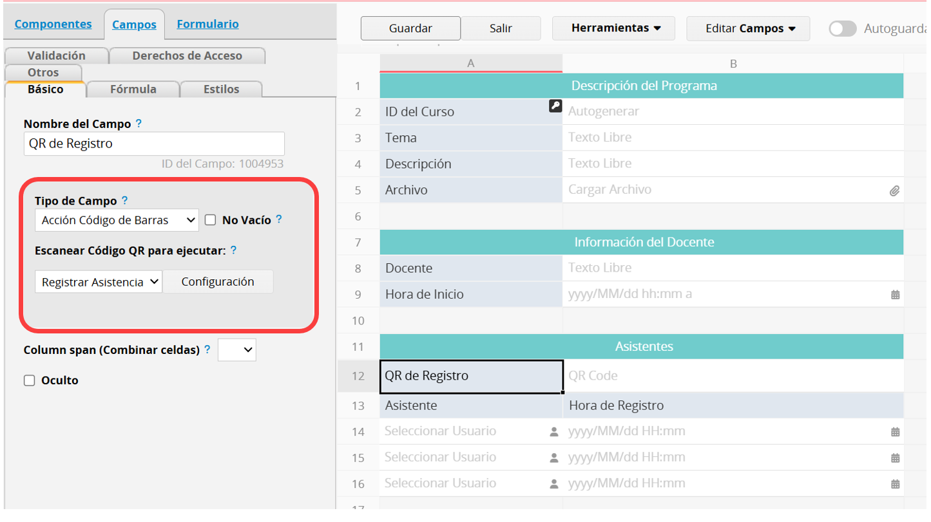Click help icon next to Tipo de Campo
The image size is (931, 522).
tap(125, 200)
